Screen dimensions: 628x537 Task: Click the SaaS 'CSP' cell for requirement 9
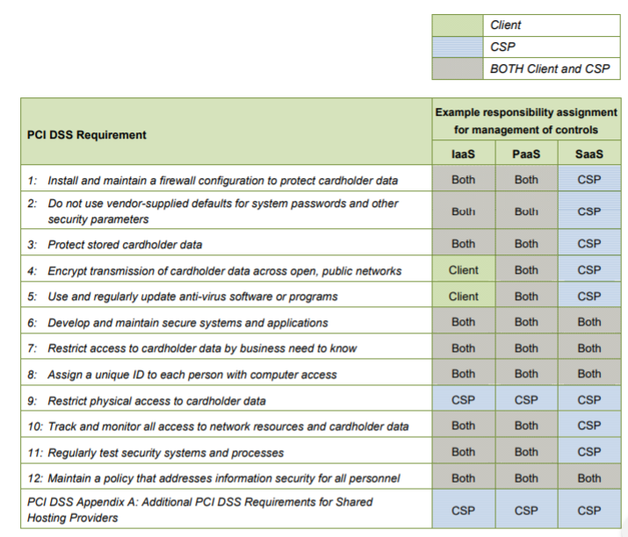589,400
